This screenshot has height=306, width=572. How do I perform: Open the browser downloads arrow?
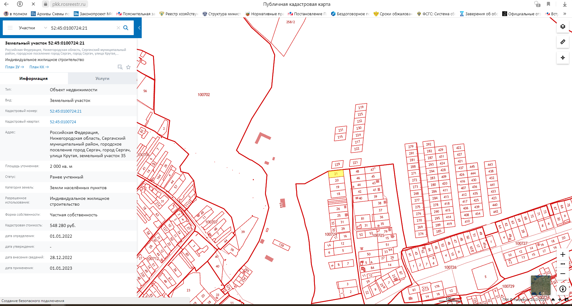coord(565,4)
